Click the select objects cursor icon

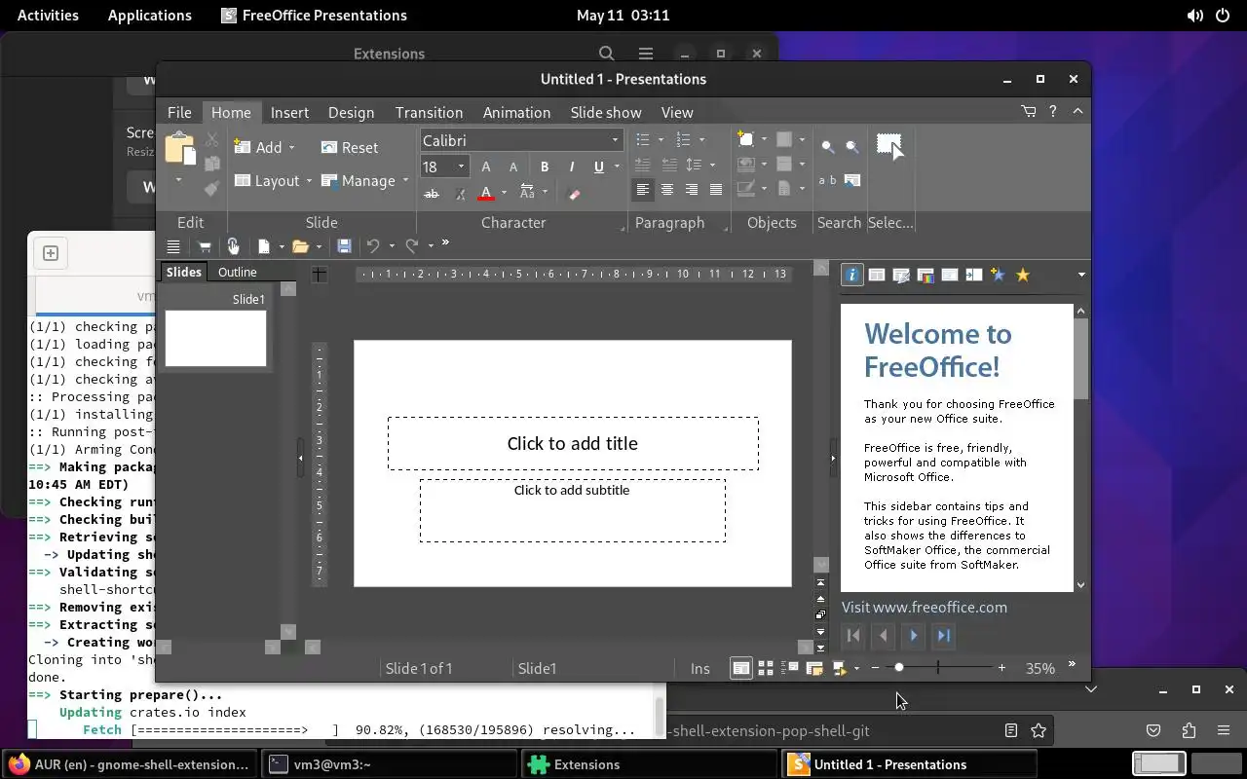point(890,147)
